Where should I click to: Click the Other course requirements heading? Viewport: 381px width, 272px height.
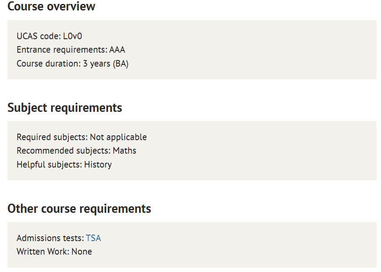point(79,208)
